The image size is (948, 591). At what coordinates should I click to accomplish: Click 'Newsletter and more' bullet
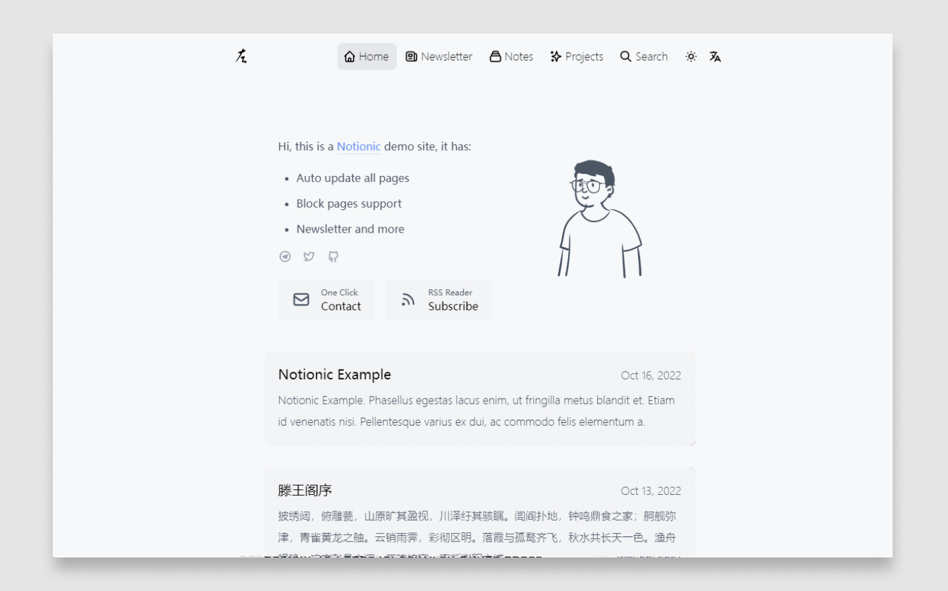[x=350, y=229]
